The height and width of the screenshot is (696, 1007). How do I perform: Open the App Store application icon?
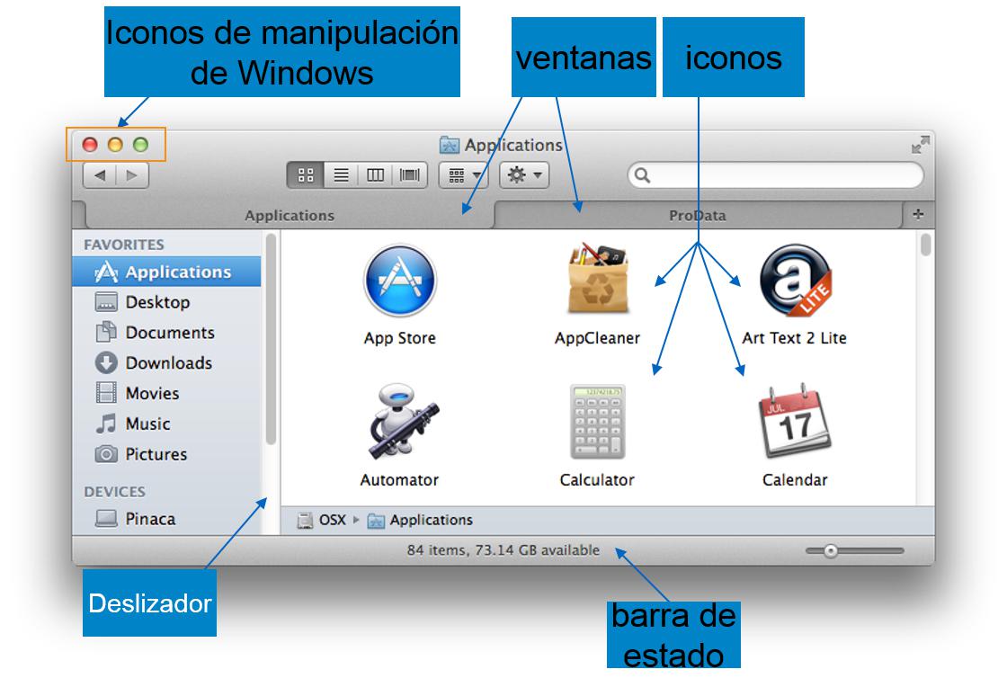399,281
